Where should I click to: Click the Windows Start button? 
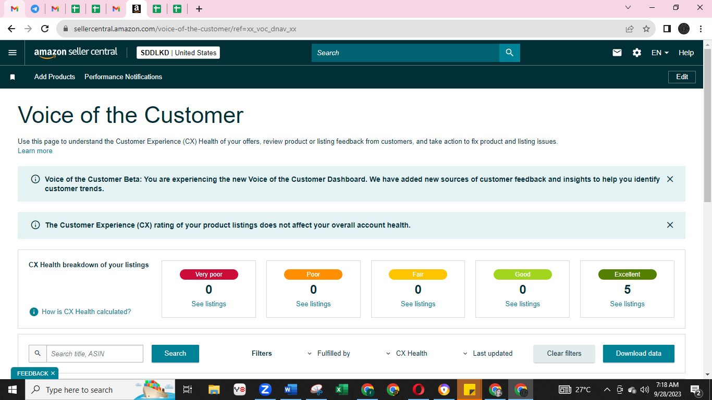(x=13, y=389)
